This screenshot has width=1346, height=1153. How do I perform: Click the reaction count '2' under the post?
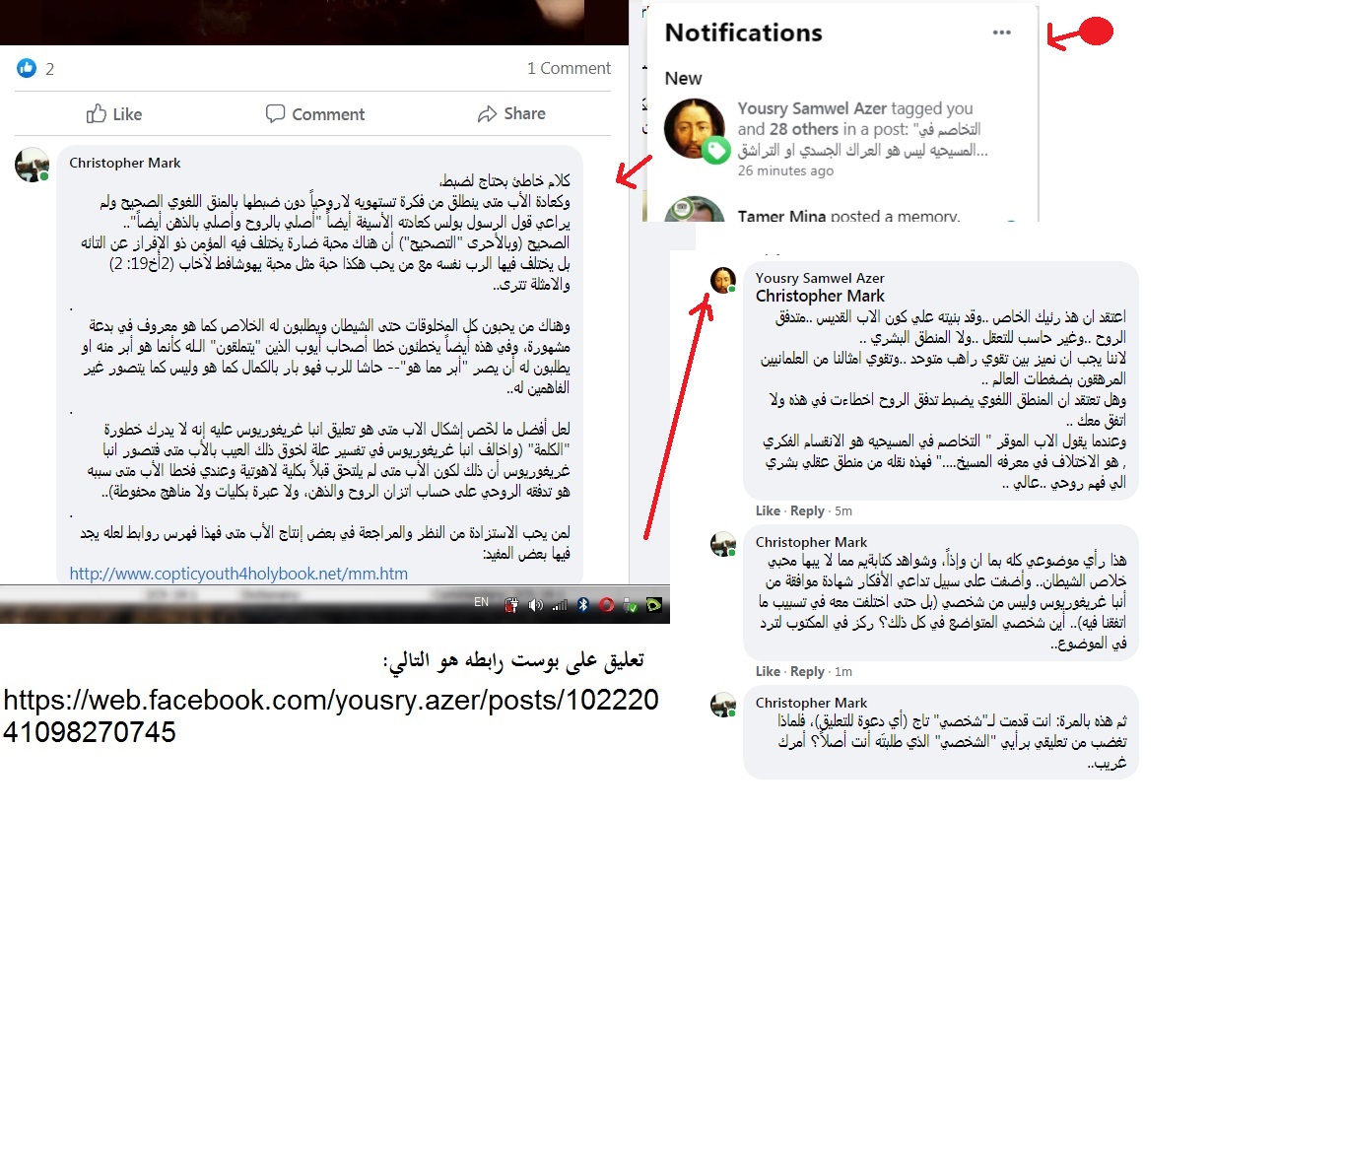coord(49,69)
